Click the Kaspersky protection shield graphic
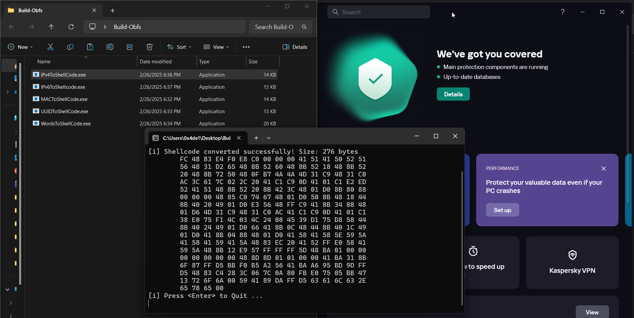The height and width of the screenshot is (318, 634). click(375, 79)
